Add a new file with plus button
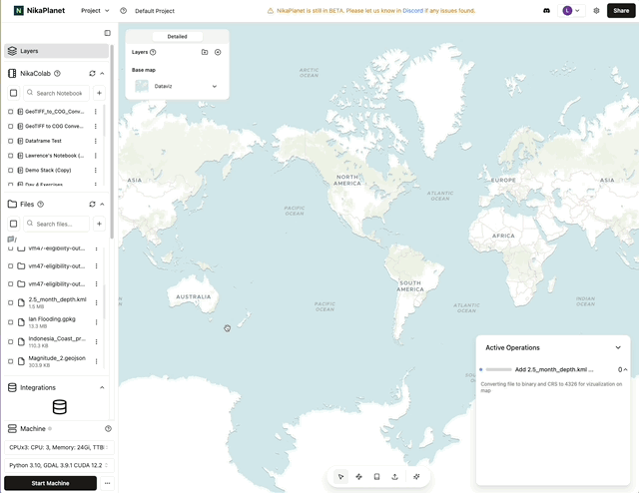The image size is (639, 493). coord(99,224)
